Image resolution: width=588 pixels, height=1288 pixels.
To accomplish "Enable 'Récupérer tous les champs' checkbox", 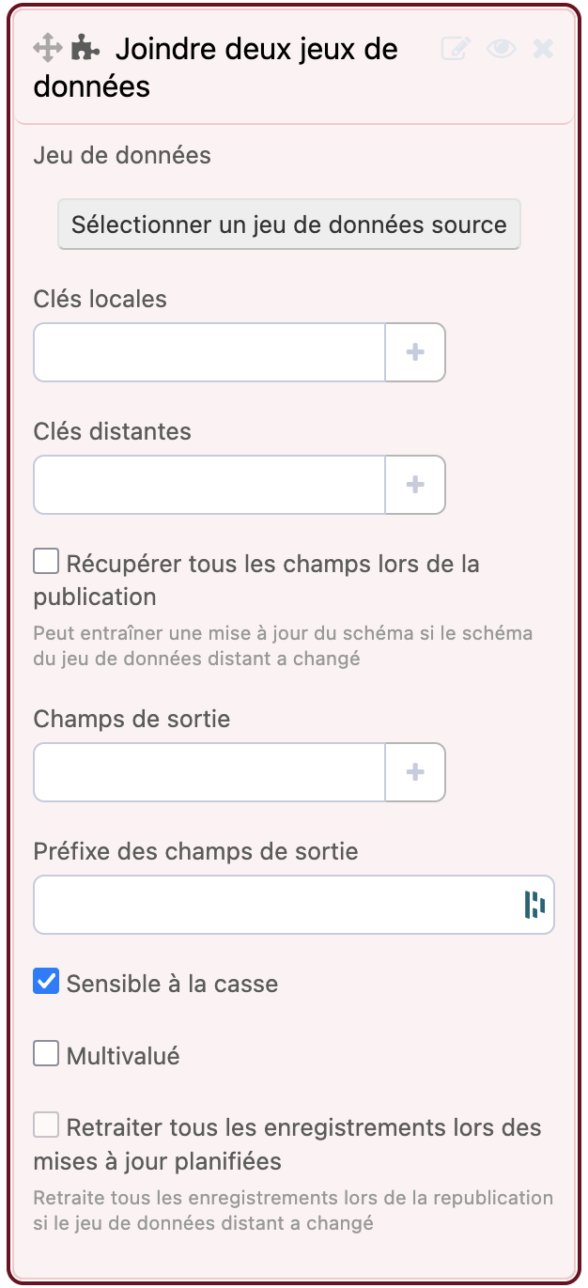I will coord(46,562).
